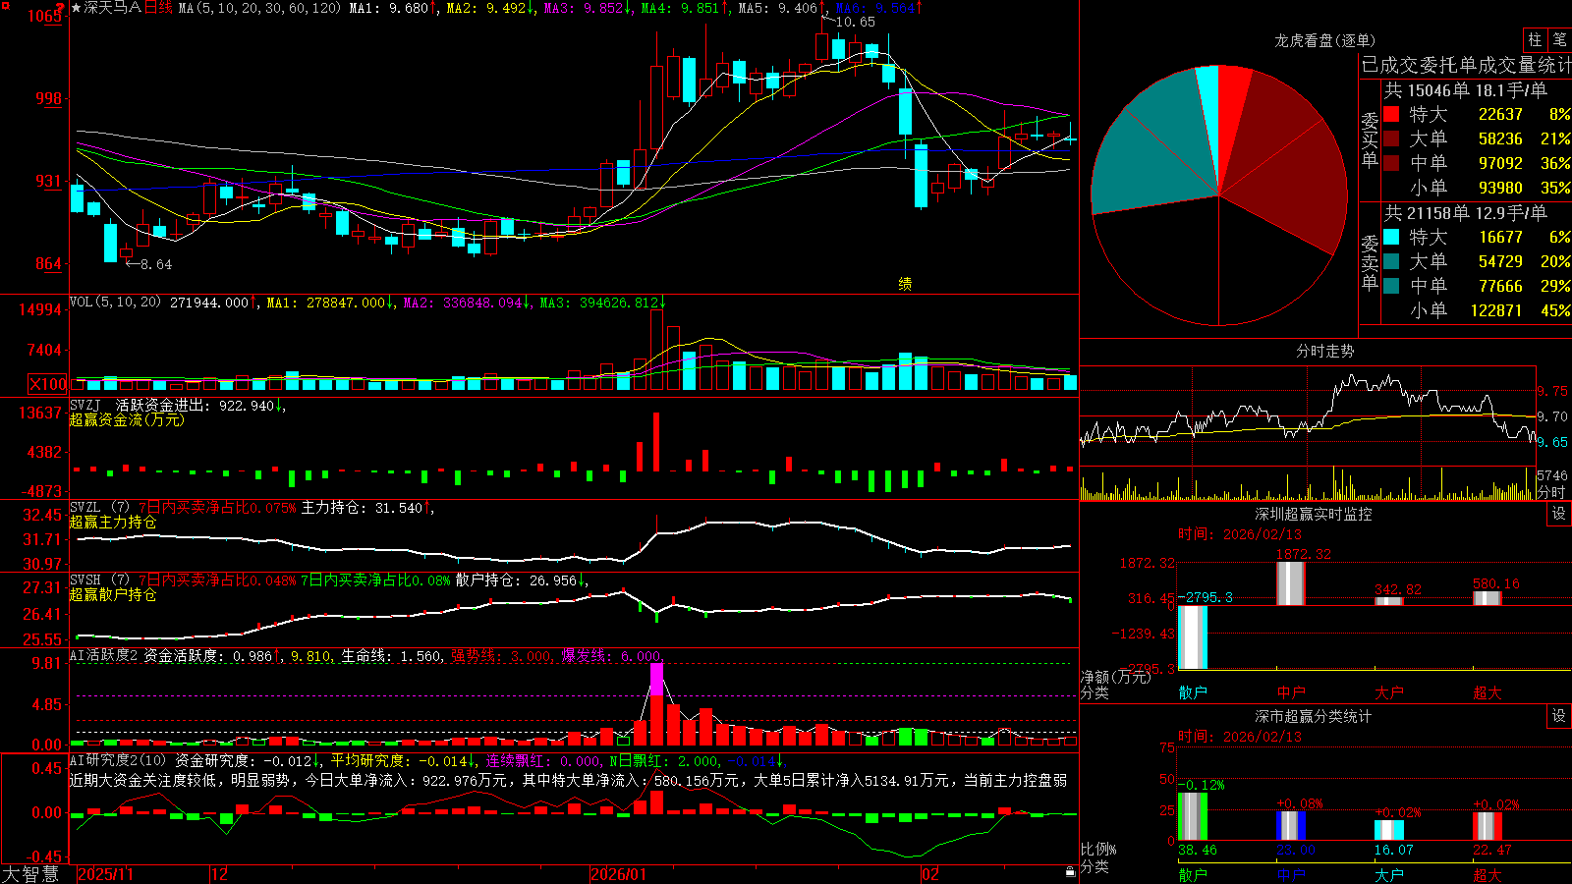Viewport: 1572px width, 884px height.
Task: Click 散户 category under realtime monitor chart
Action: 1193,692
